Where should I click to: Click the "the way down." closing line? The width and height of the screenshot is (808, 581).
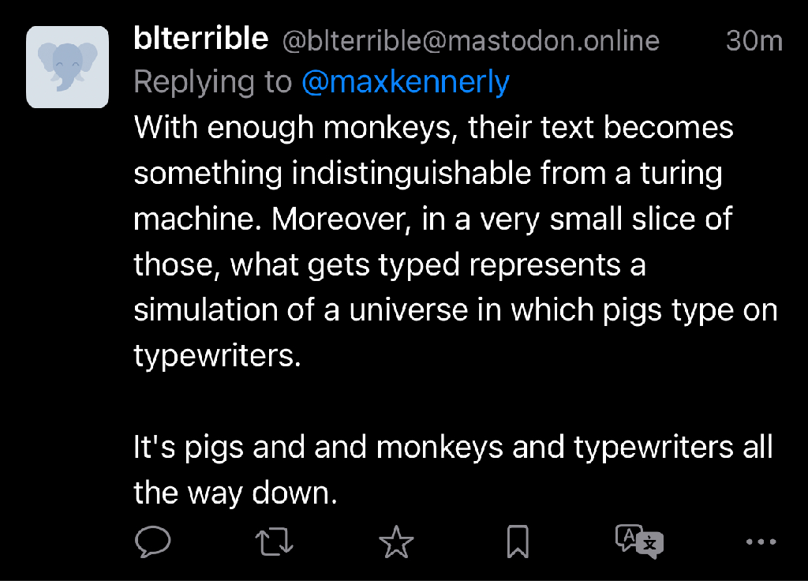[235, 493]
